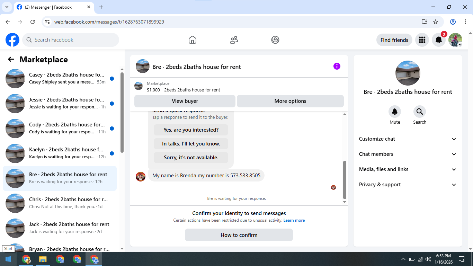View site information icon in address bar
The height and width of the screenshot is (266, 473).
click(48, 22)
